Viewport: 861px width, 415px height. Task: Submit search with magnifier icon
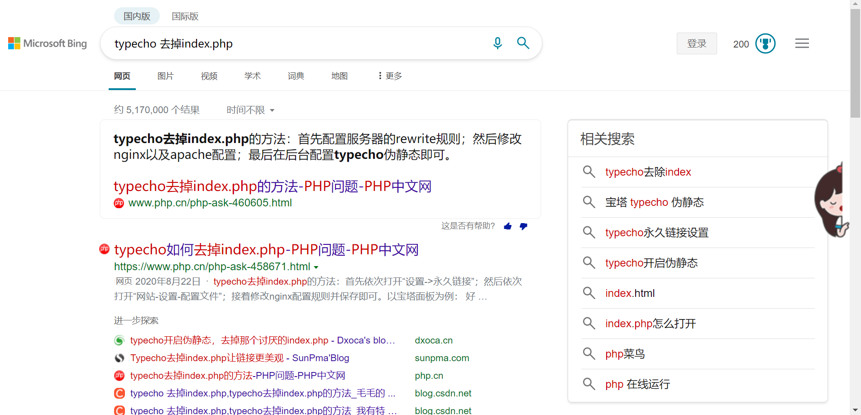(523, 43)
